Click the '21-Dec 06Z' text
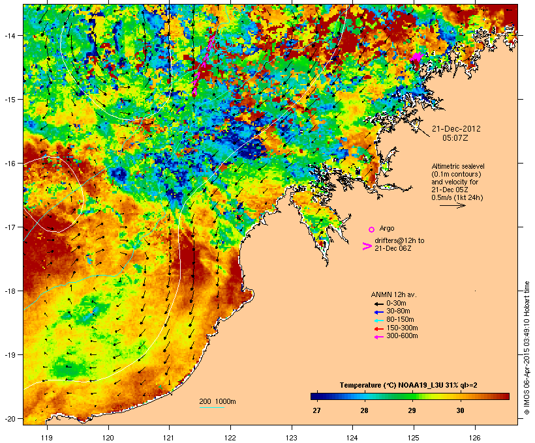 pyautogui.click(x=393, y=248)
